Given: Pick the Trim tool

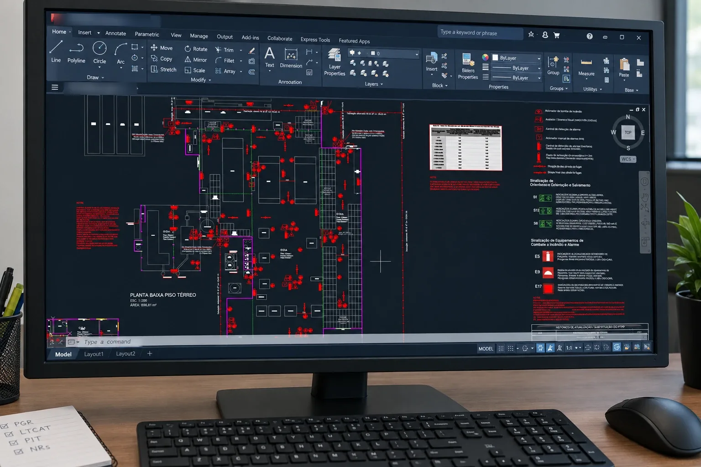Looking at the screenshot, I should pyautogui.click(x=225, y=50).
